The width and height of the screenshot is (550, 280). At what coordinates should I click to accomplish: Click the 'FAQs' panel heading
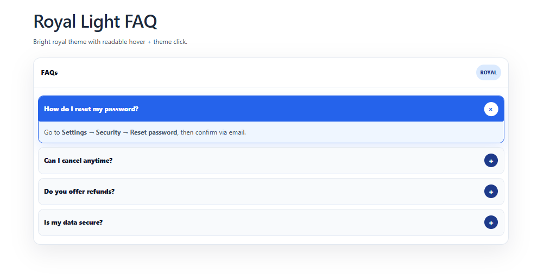(x=49, y=73)
